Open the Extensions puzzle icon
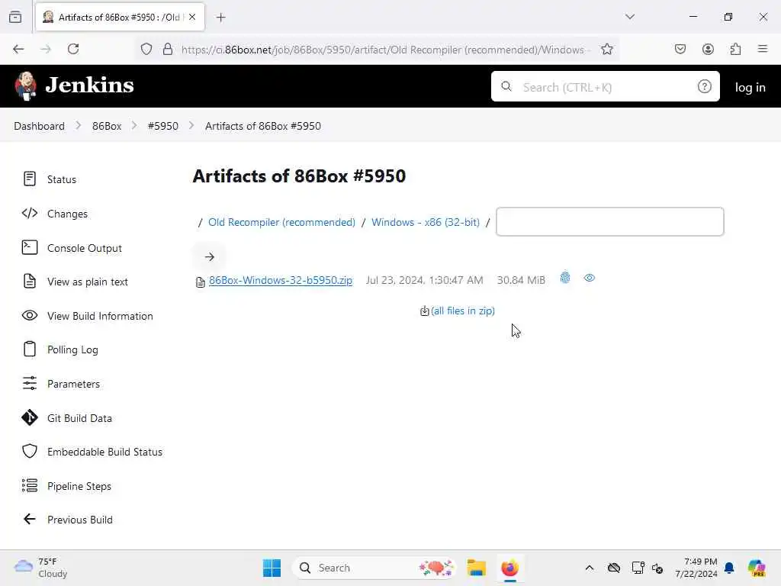The height and width of the screenshot is (586, 781). tap(735, 49)
